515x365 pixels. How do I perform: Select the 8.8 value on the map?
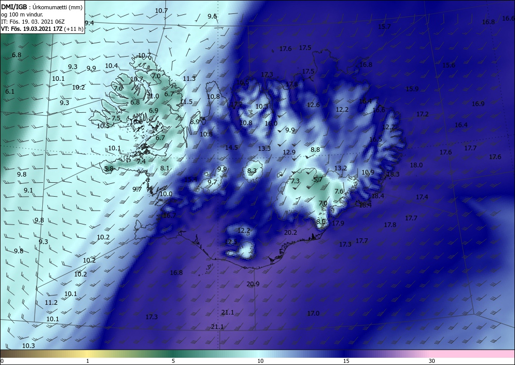tap(315, 150)
